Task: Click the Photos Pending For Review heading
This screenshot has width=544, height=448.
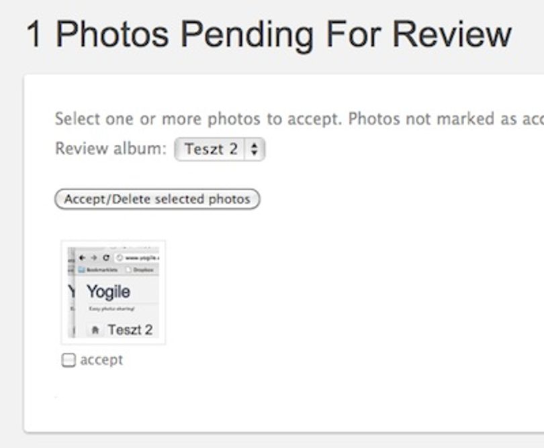Action: click(x=269, y=35)
